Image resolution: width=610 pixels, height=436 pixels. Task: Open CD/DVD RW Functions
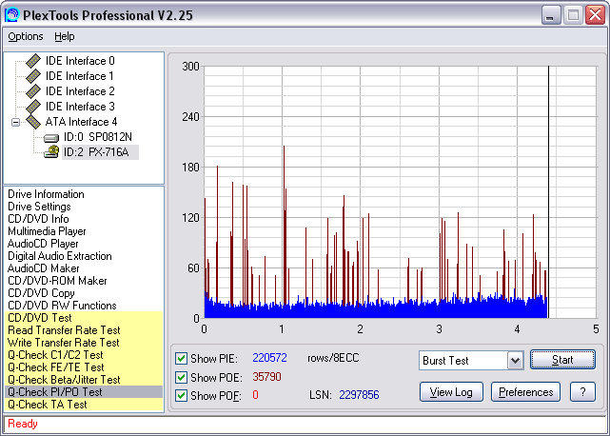62,306
